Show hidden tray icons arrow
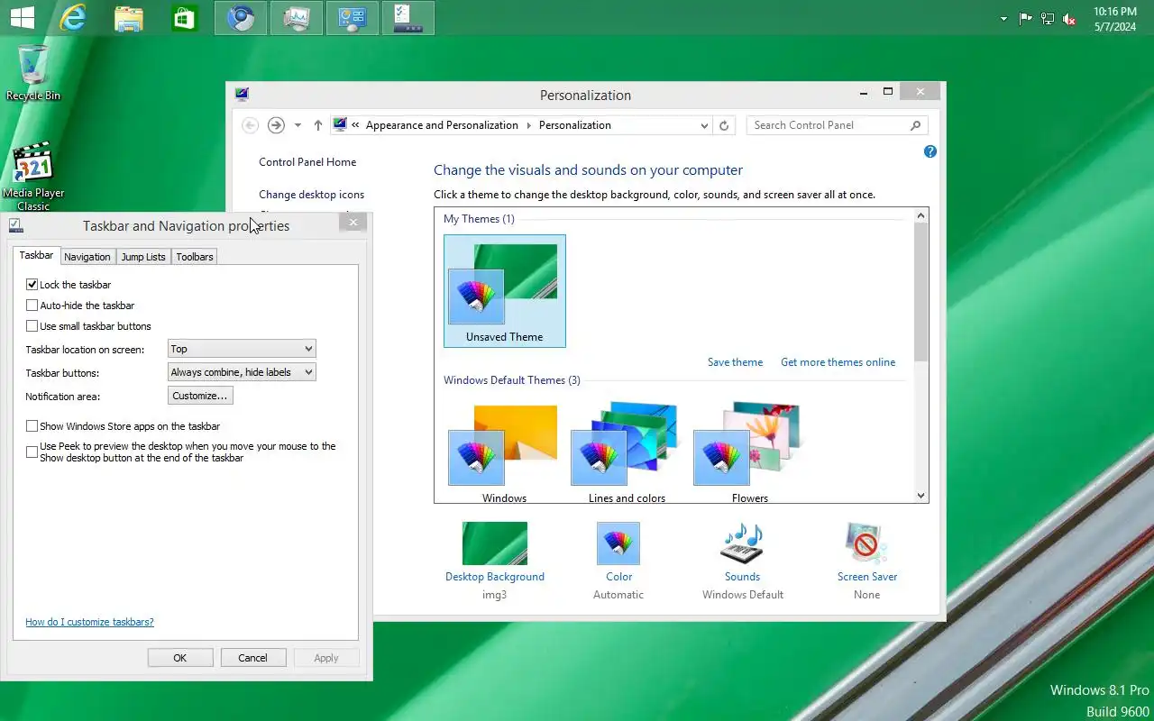The image size is (1154, 721). click(x=1003, y=19)
